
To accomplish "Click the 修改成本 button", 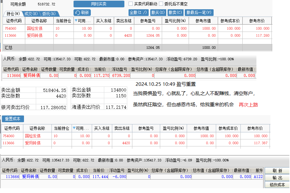I will [x=277, y=185].
